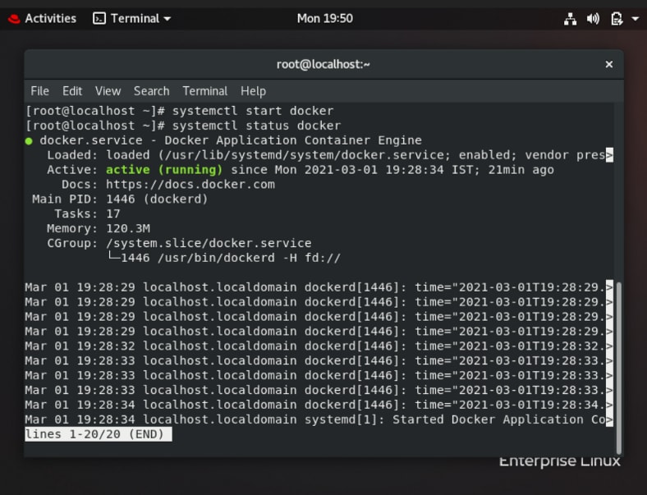Click the 'active (running)' status text
This screenshot has width=647, height=495.
[x=164, y=170]
